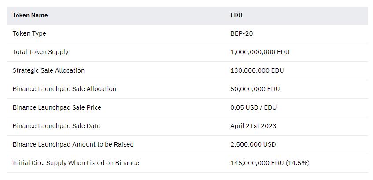Click the 0.05 USD / EDU price

(x=253, y=107)
